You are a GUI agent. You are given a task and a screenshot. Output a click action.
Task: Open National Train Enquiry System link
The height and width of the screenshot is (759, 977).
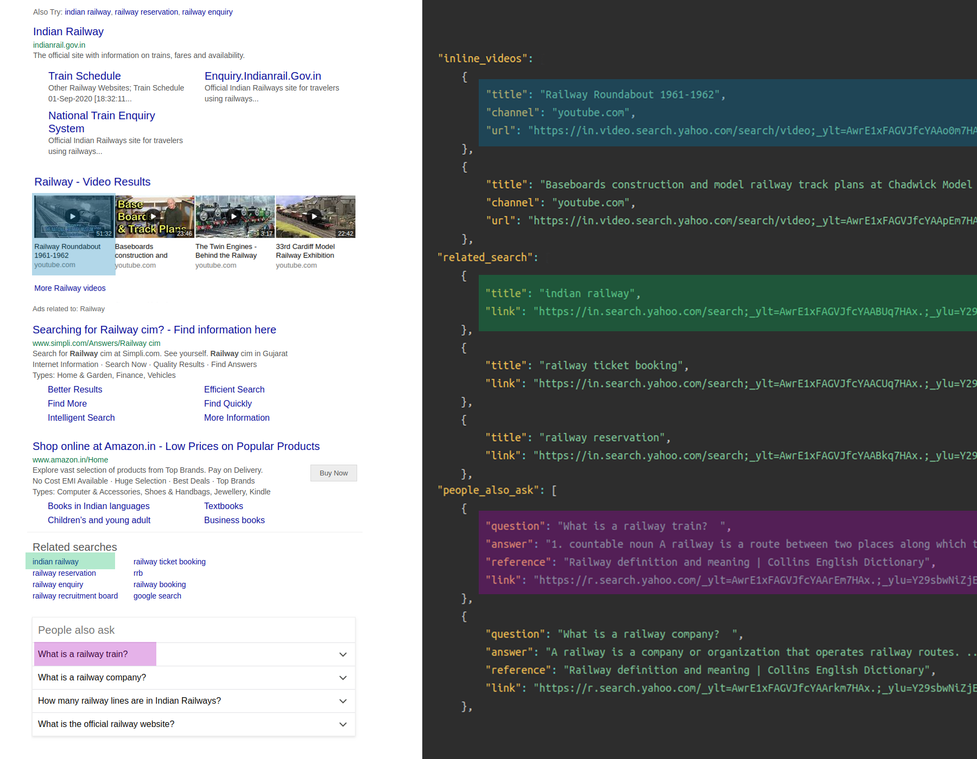tap(101, 122)
